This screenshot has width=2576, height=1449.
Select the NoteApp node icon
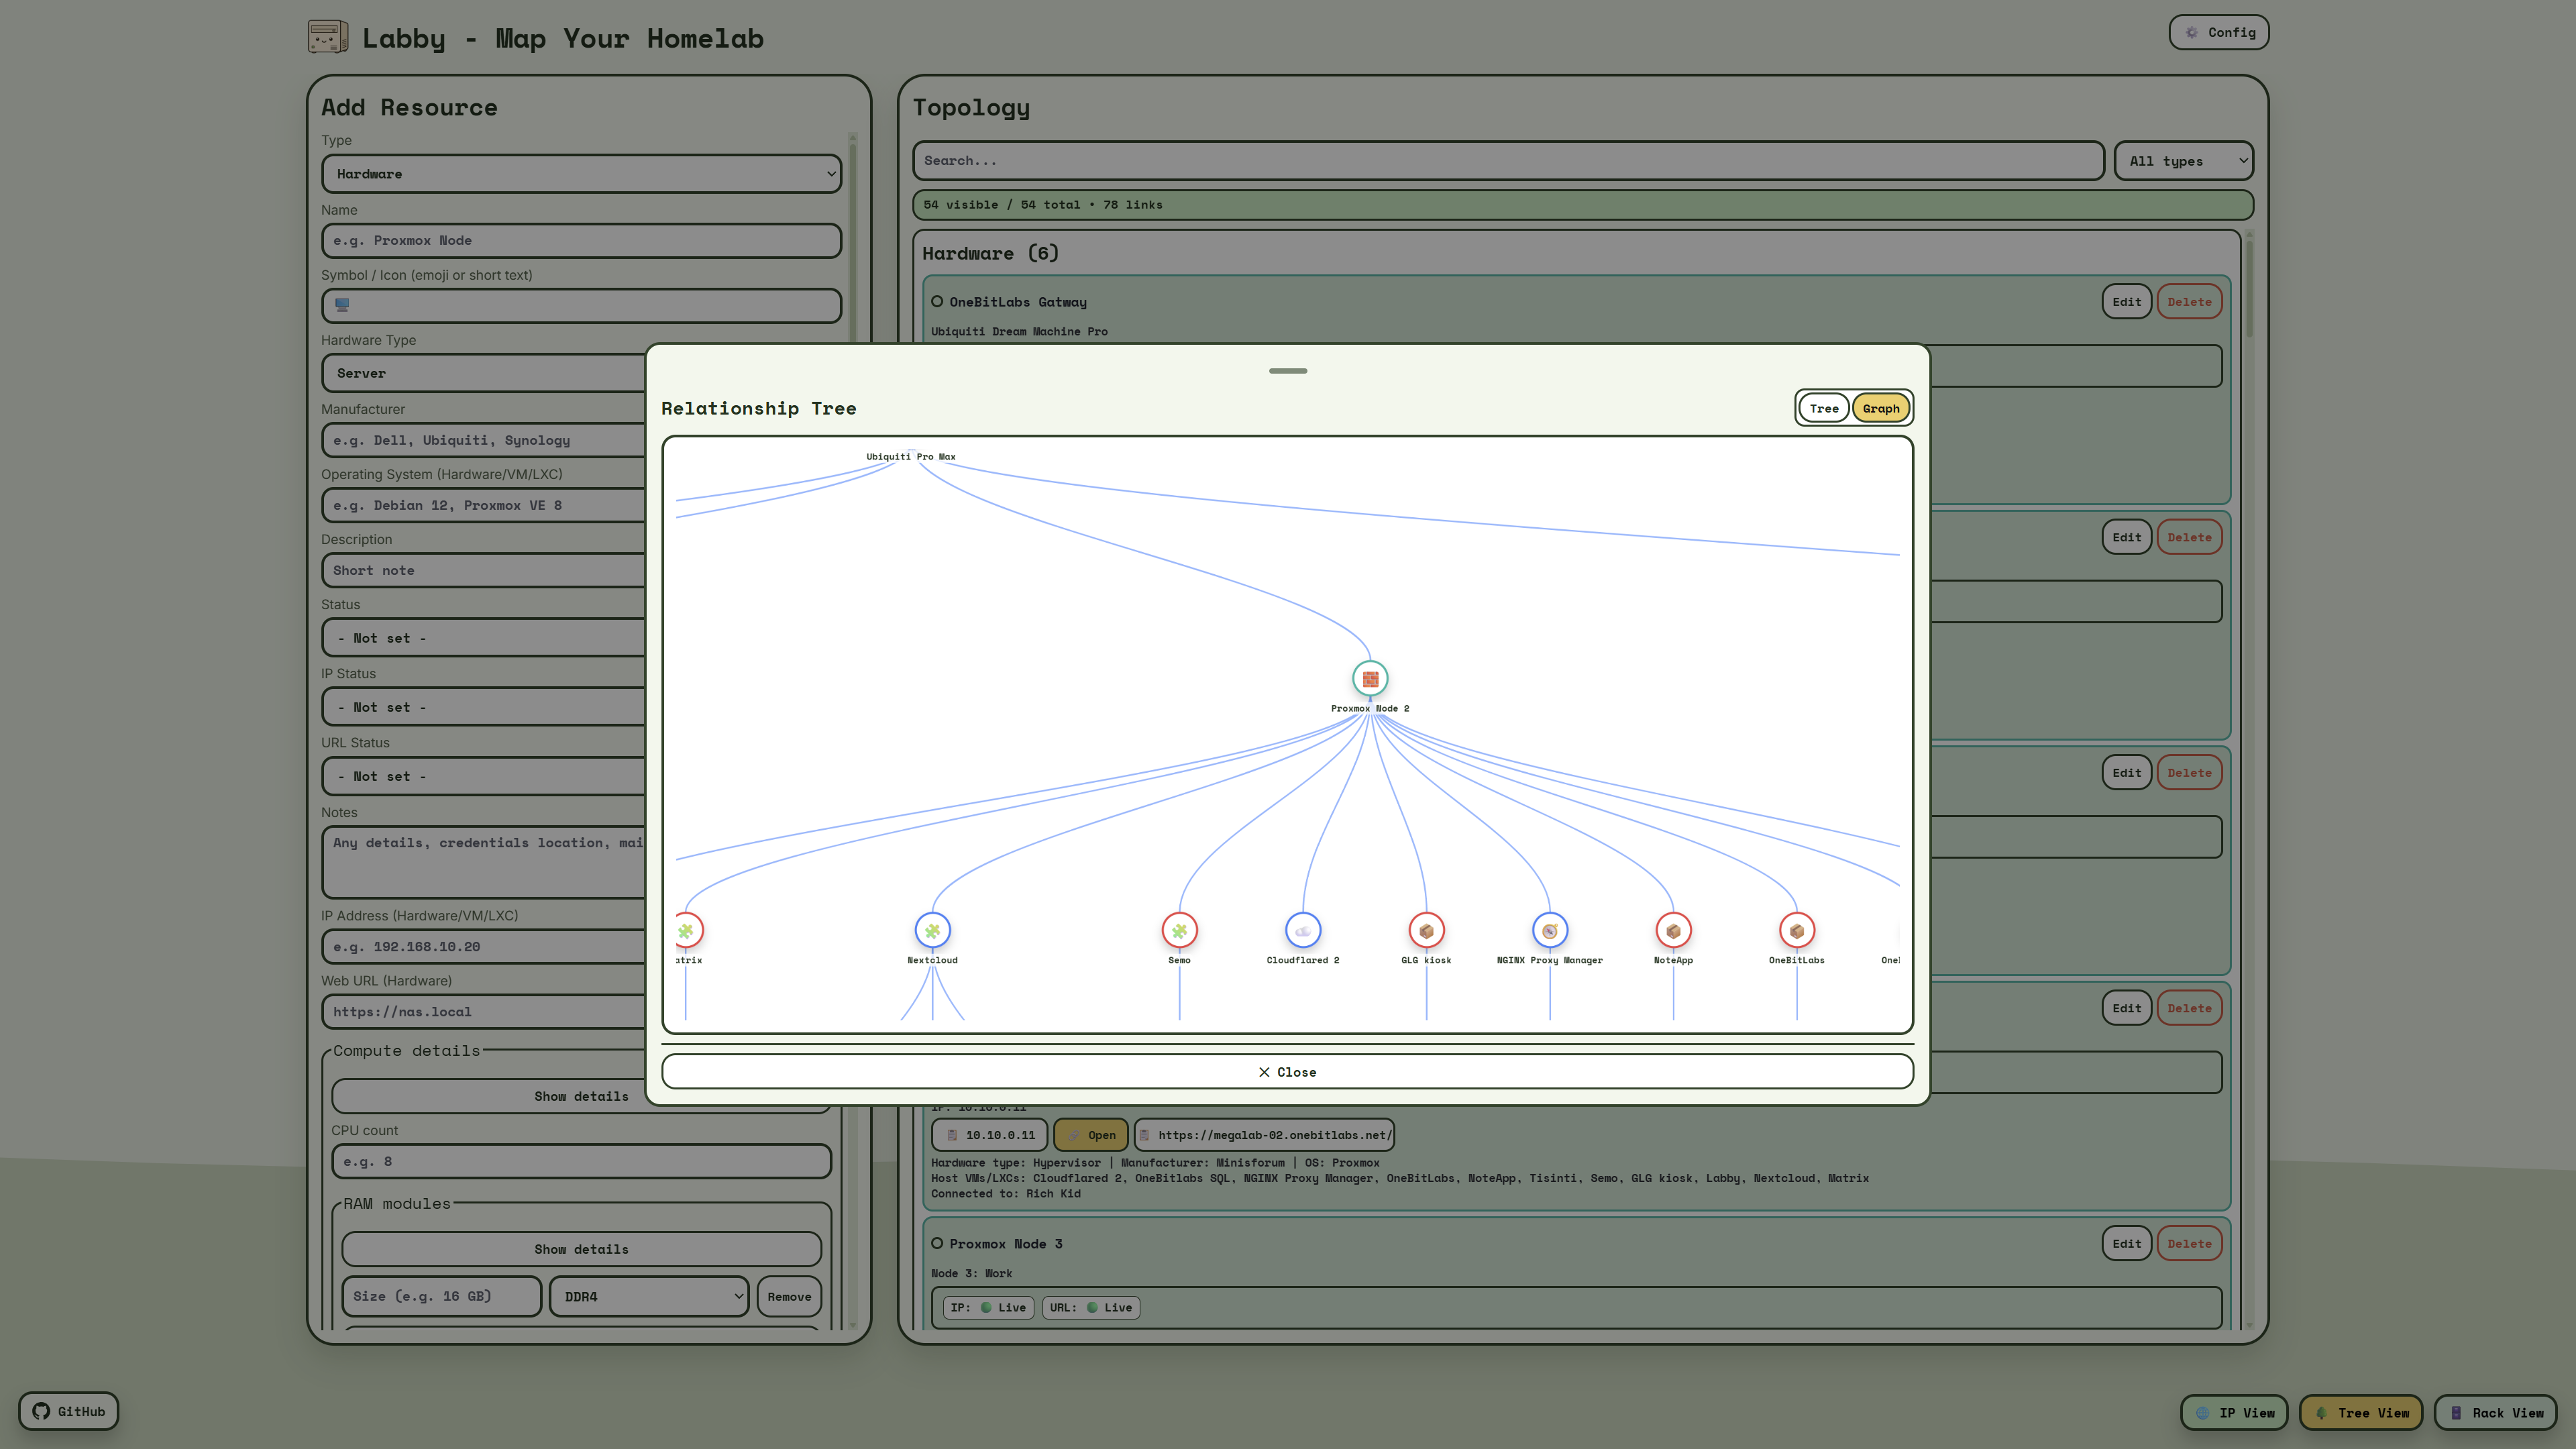pyautogui.click(x=1673, y=930)
